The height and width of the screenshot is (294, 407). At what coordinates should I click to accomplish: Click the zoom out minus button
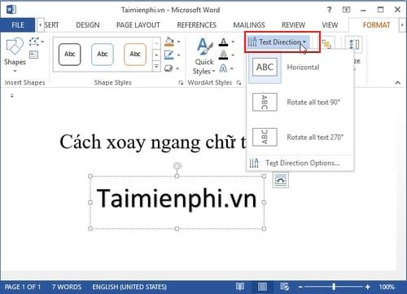pyautogui.click(x=300, y=287)
